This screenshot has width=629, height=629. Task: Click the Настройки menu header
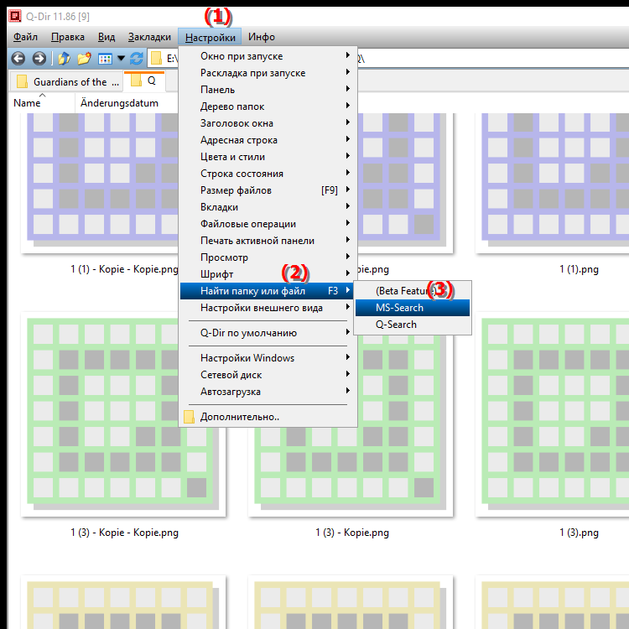(x=210, y=37)
